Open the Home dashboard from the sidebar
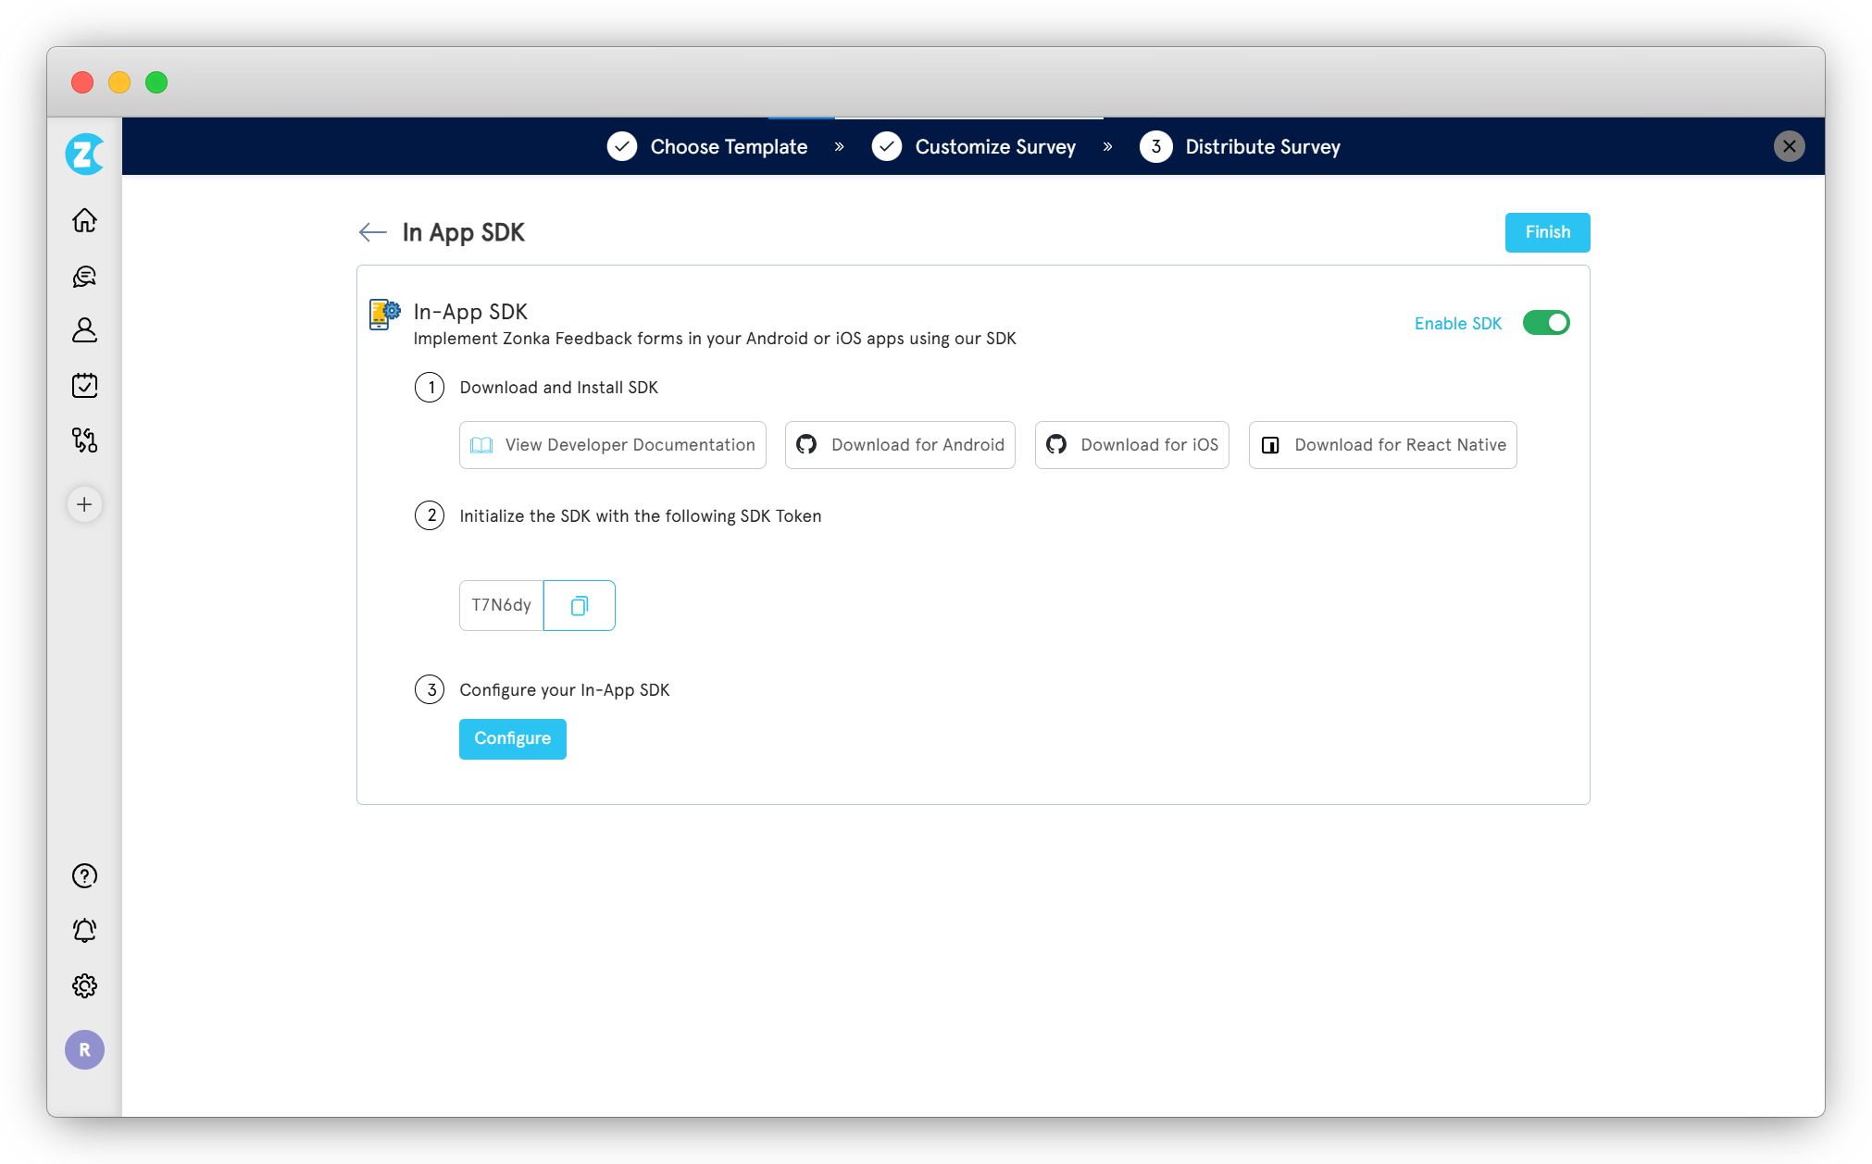Viewport: 1872px width, 1164px height. (84, 221)
